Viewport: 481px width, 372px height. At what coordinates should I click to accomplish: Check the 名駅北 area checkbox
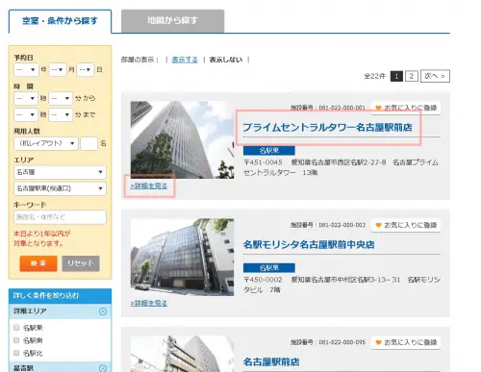click(16, 353)
